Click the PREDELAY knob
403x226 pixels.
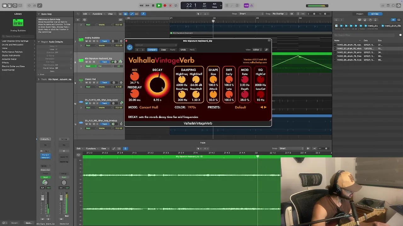[x=134, y=94]
